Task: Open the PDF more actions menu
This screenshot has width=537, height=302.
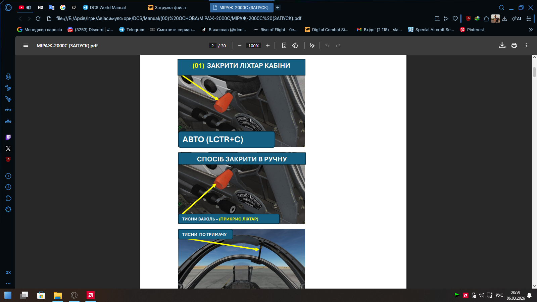Action: [526, 46]
